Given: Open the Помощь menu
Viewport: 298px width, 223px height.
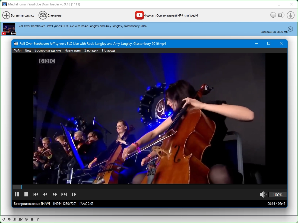Looking at the screenshot, I should click(x=109, y=50).
